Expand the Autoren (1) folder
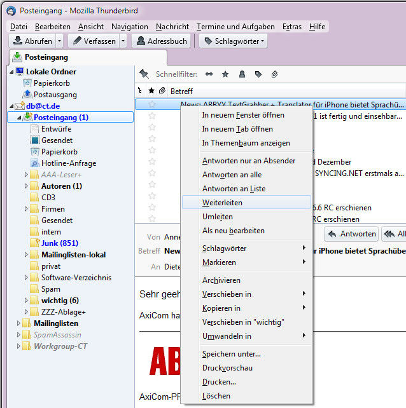 click(x=26, y=186)
